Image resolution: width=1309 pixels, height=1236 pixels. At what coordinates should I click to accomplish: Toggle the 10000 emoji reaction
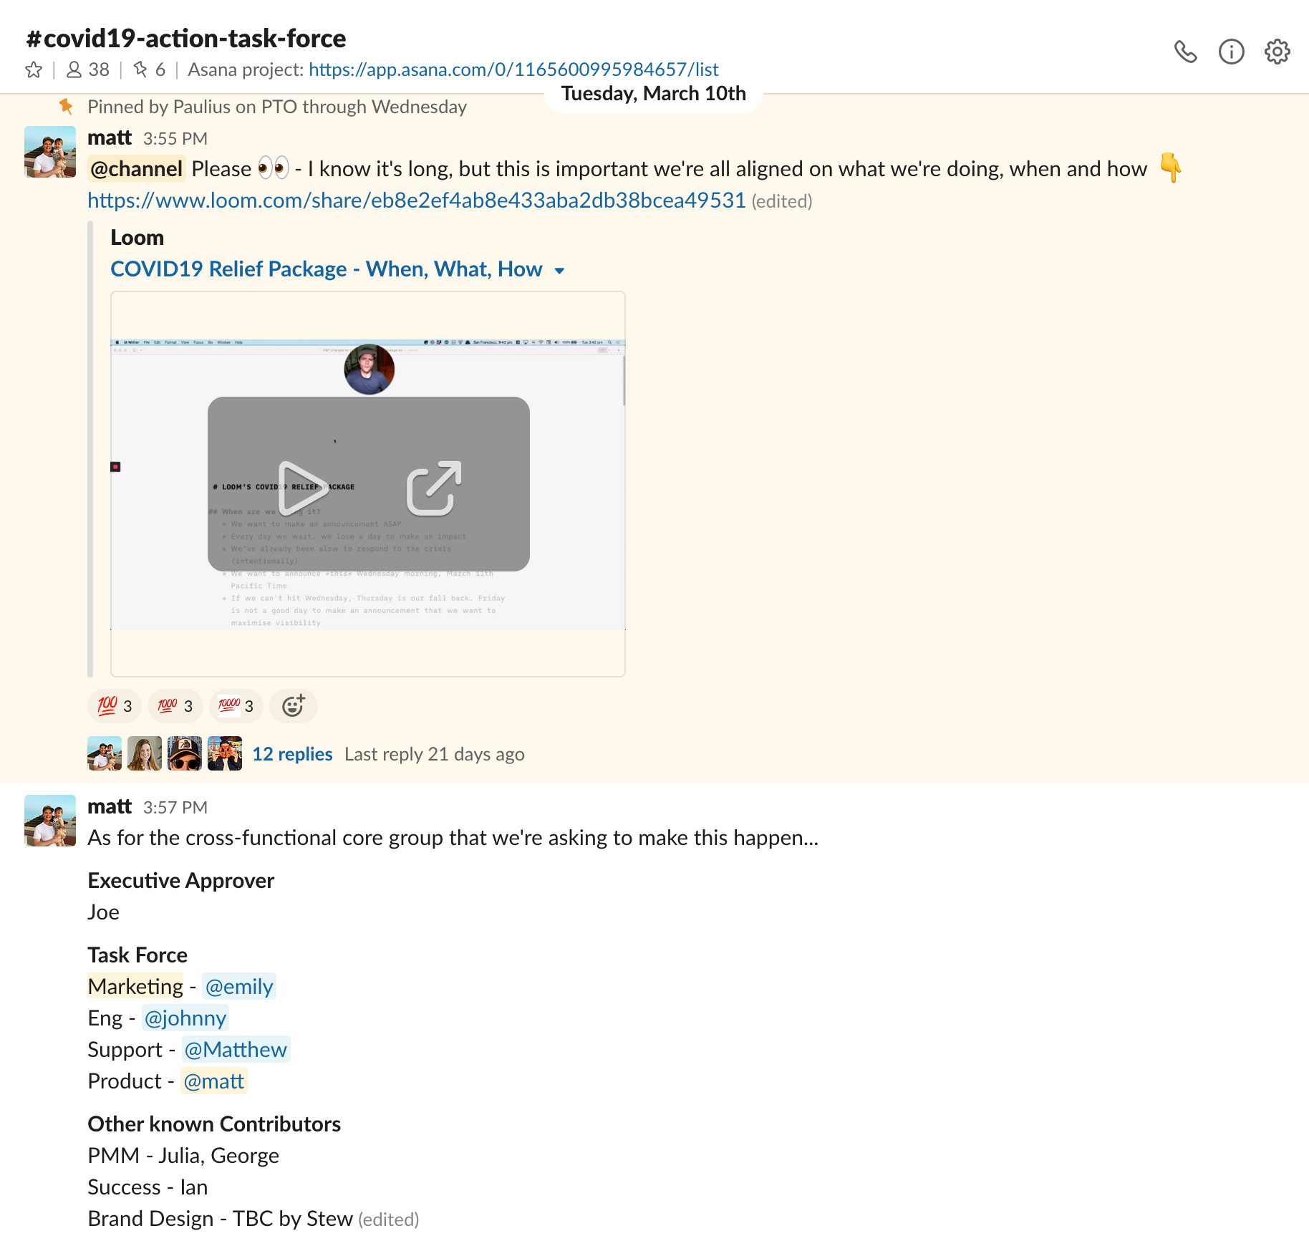click(x=236, y=706)
